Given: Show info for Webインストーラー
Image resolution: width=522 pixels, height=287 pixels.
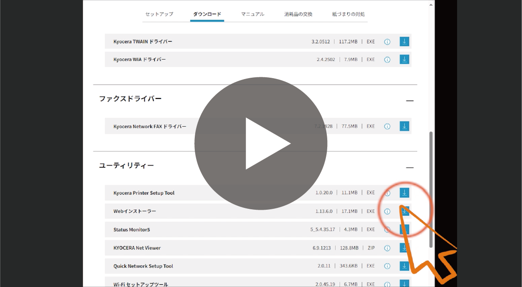Looking at the screenshot, I should tap(387, 211).
